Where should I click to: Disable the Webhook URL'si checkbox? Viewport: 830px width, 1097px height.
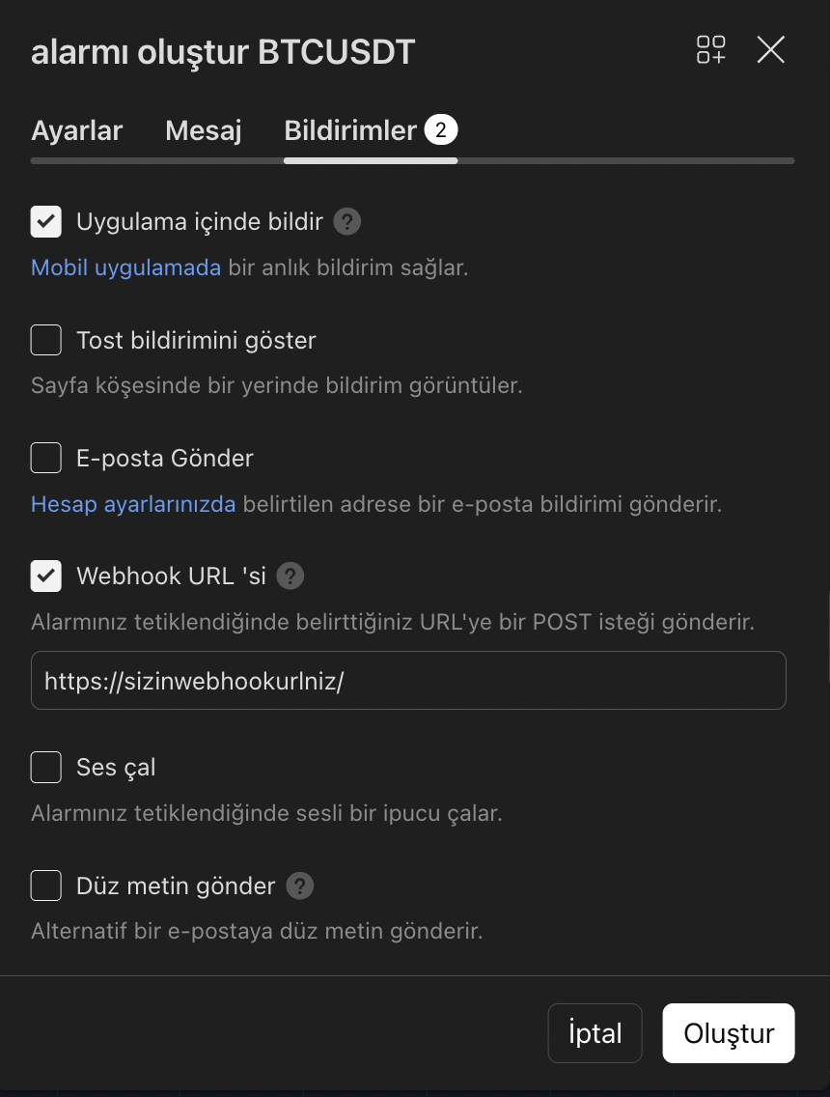(46, 577)
